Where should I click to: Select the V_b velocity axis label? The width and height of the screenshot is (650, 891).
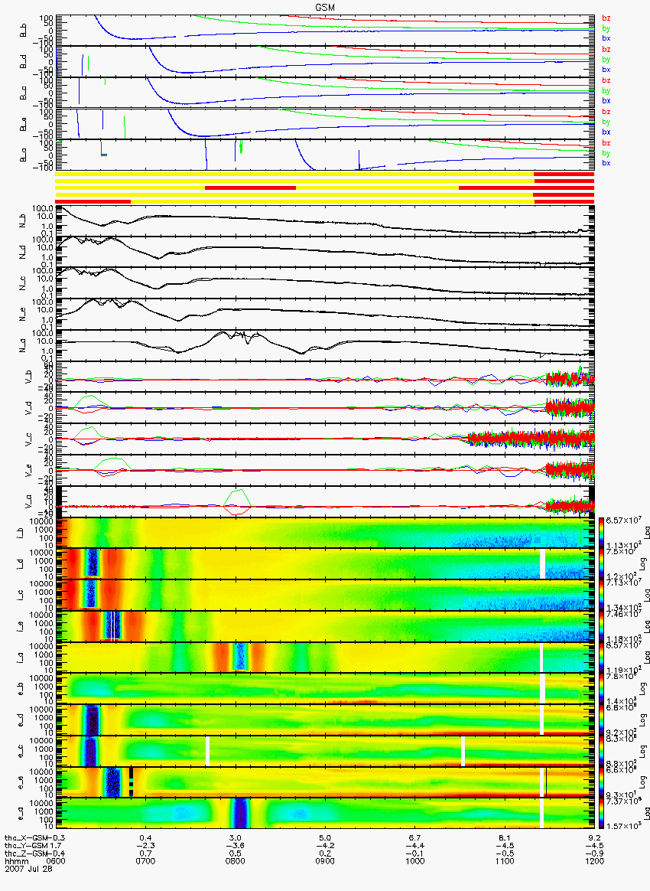click(28, 376)
